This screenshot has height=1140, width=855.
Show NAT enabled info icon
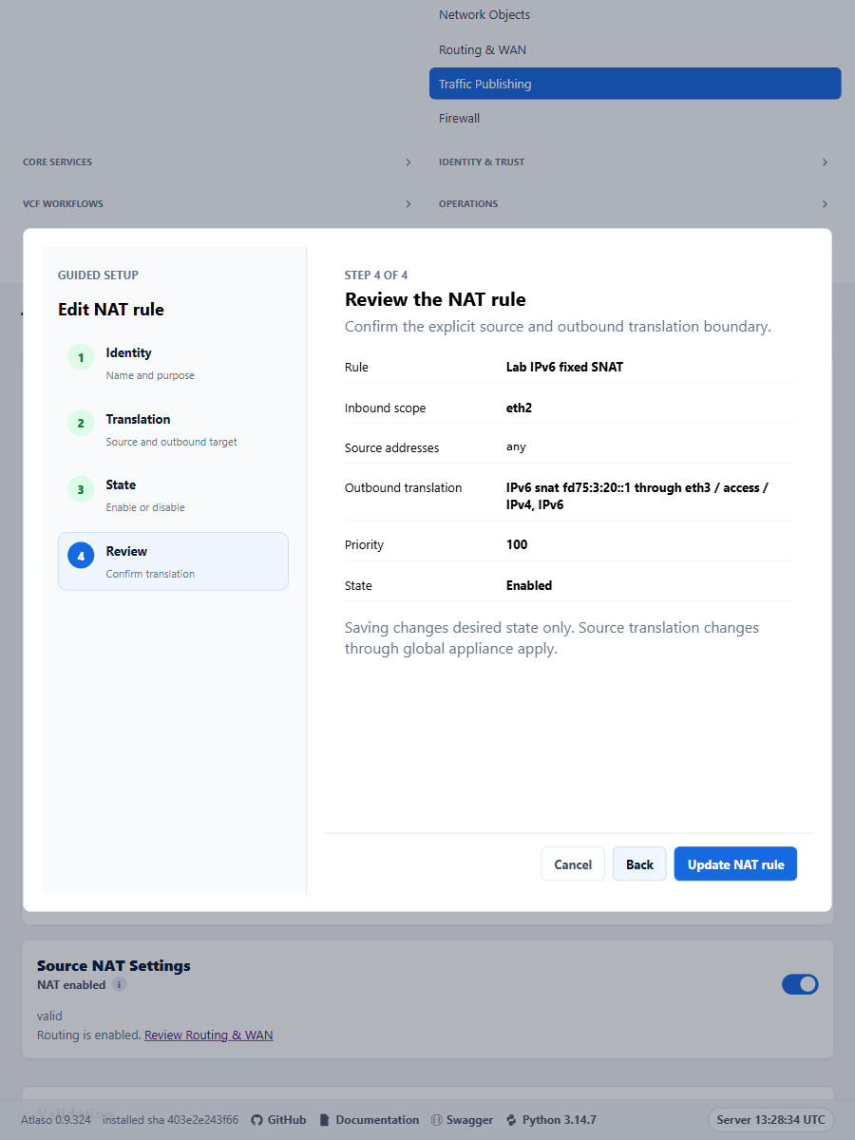pos(120,985)
